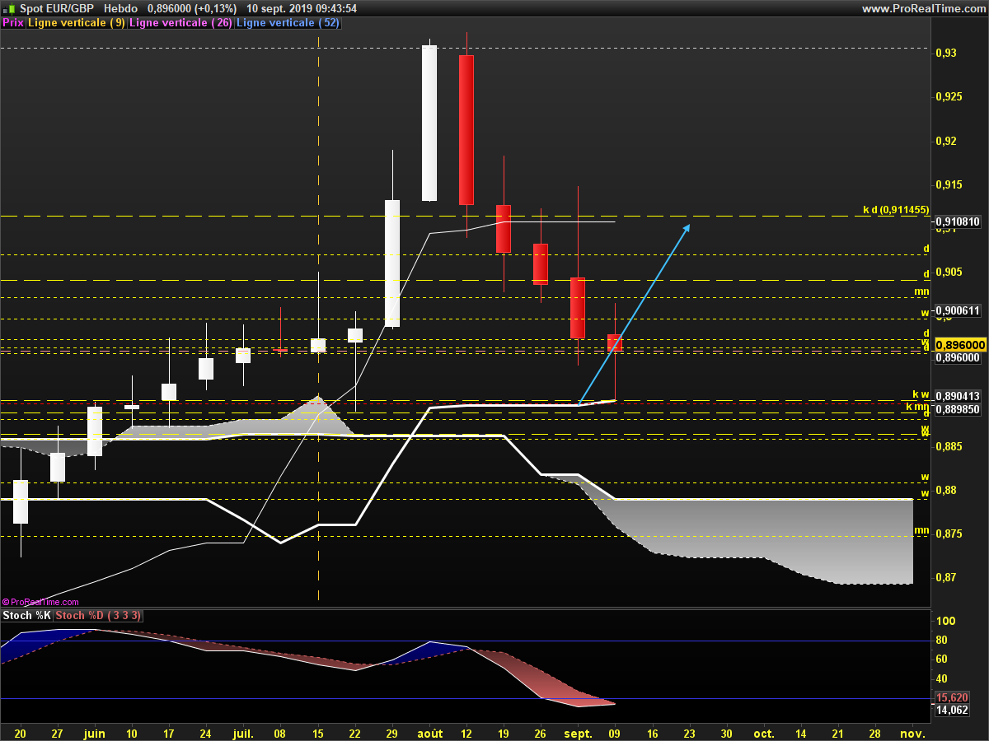Click the sept. date label

(x=578, y=733)
